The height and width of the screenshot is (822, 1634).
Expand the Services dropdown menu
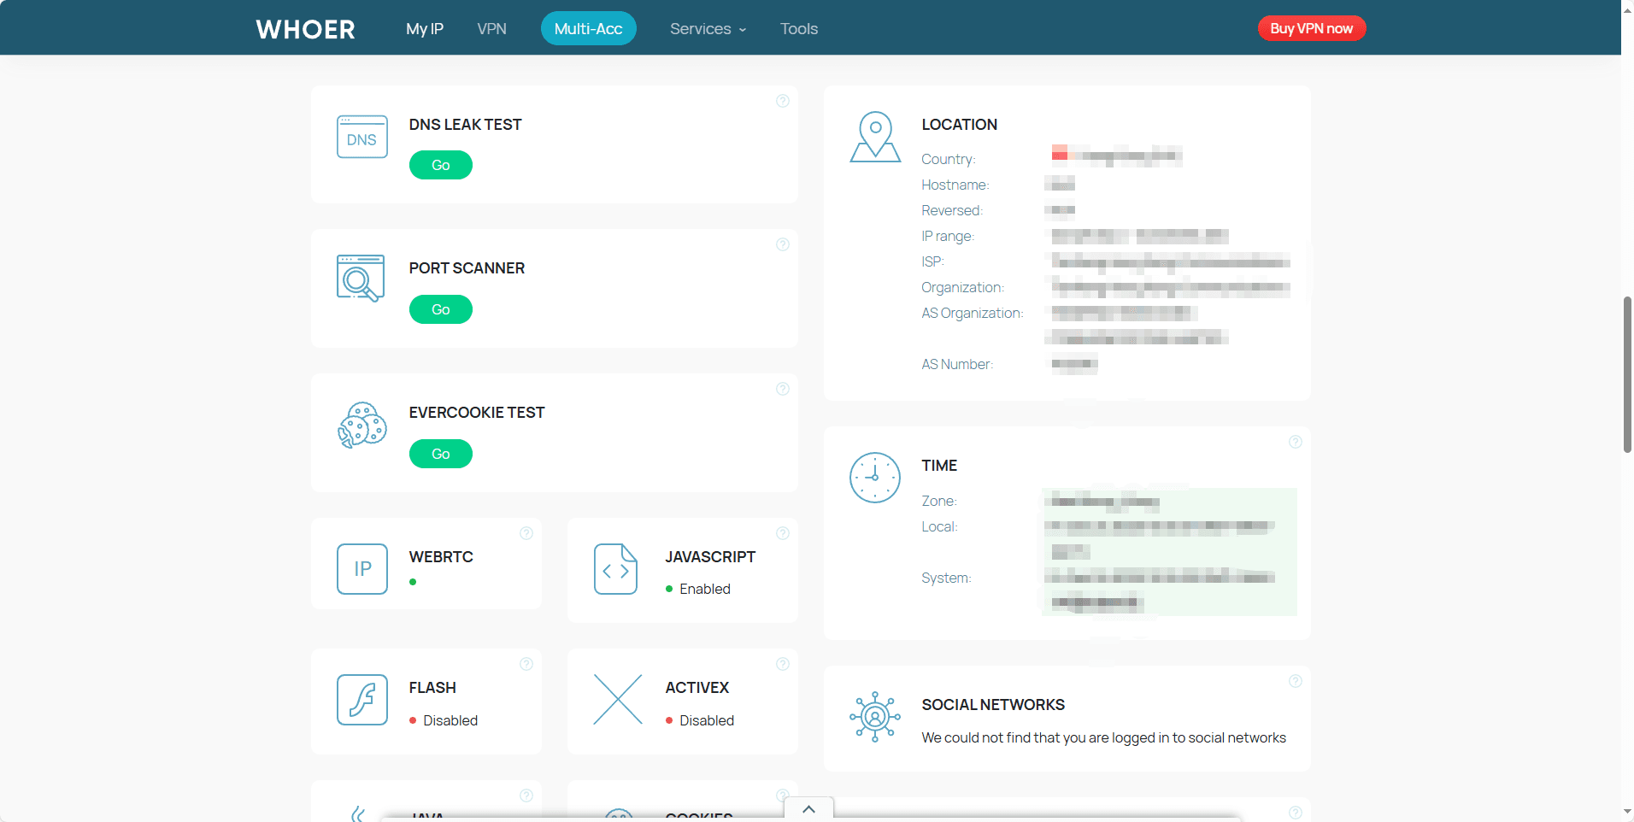point(708,29)
